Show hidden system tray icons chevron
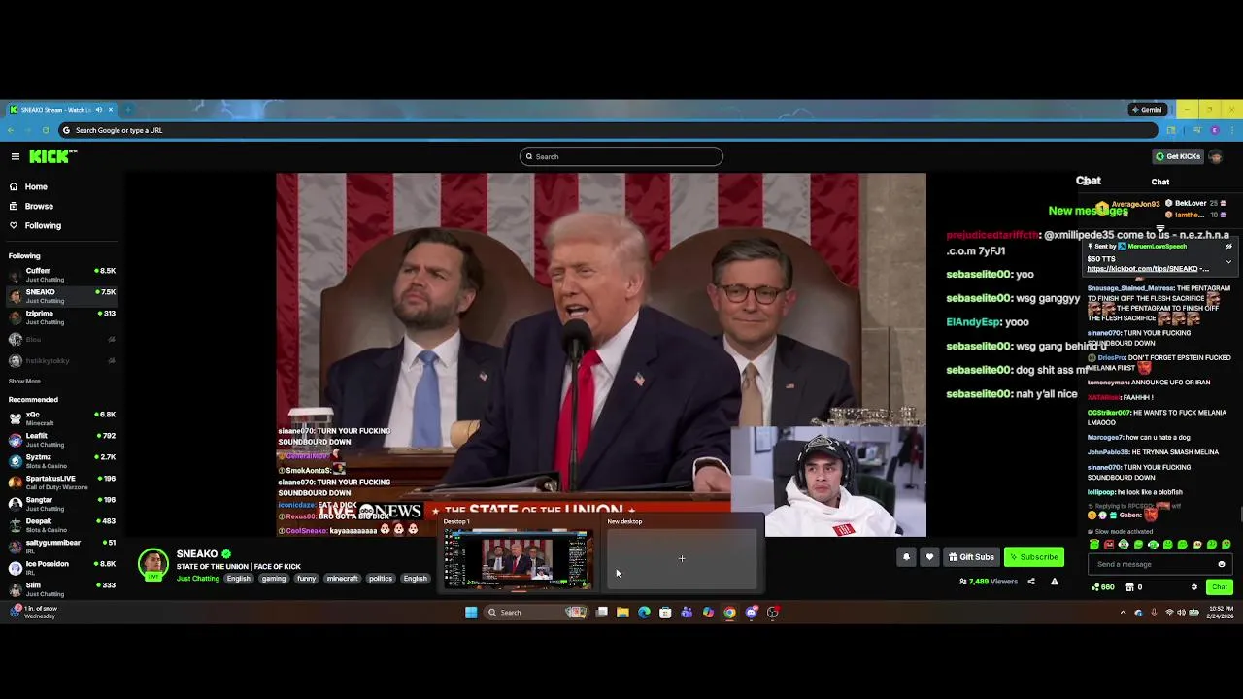 tap(1124, 613)
